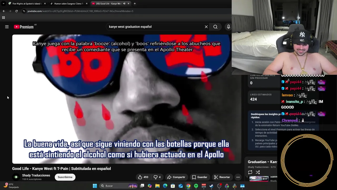
Task: Open Shady Traducciones channel name link
Action: [x=36, y=175]
